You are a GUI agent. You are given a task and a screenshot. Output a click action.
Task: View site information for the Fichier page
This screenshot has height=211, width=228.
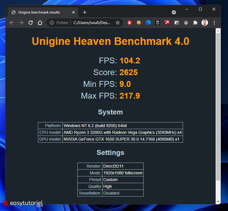(52, 23)
